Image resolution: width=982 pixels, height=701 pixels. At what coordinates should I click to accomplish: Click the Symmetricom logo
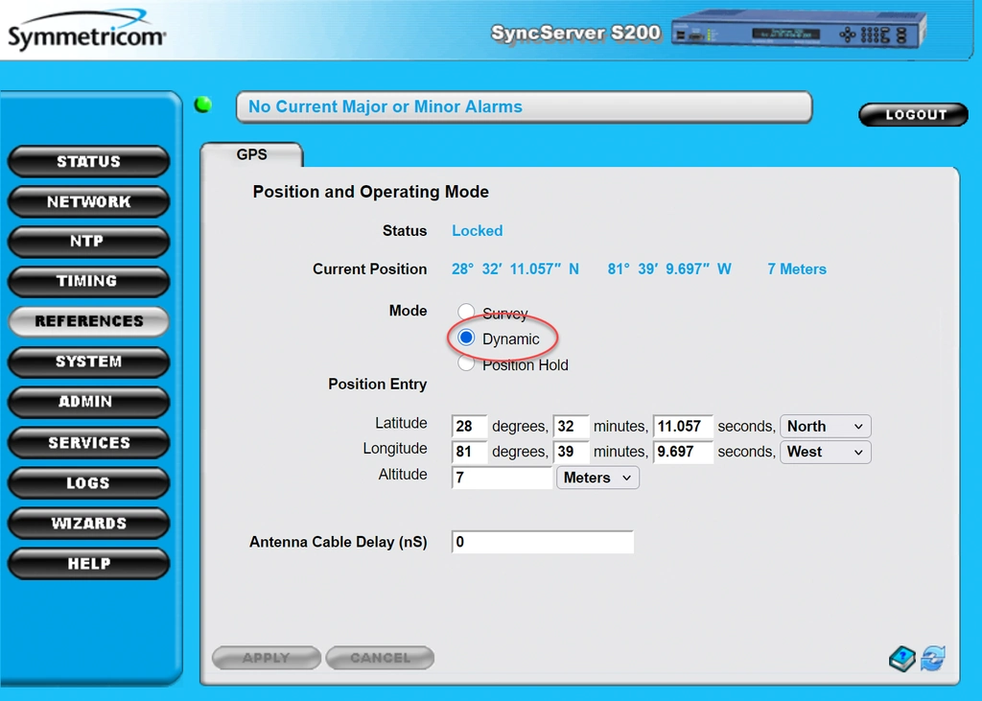coord(86,32)
